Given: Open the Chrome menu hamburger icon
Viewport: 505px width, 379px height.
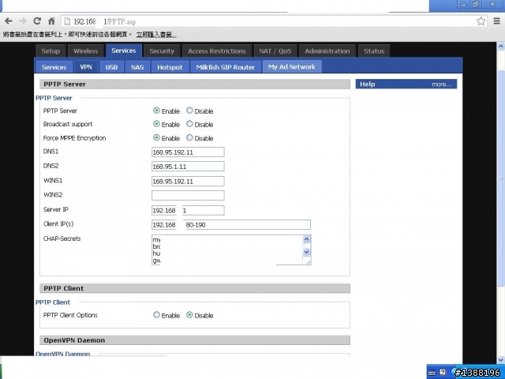Looking at the screenshot, I should click(x=497, y=21).
